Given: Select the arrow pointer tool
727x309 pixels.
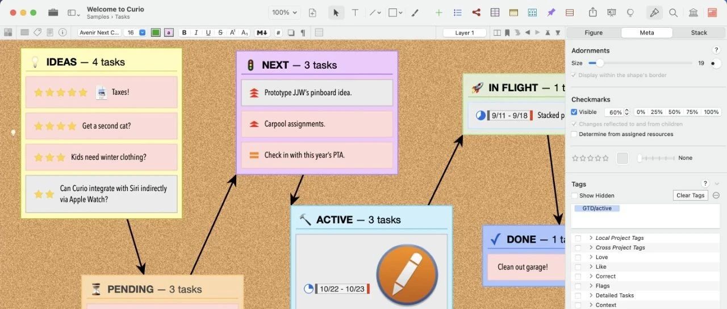Looking at the screenshot, I should (336, 12).
